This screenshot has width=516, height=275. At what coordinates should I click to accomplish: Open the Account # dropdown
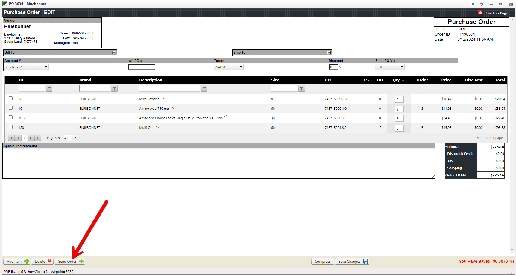[26, 67]
